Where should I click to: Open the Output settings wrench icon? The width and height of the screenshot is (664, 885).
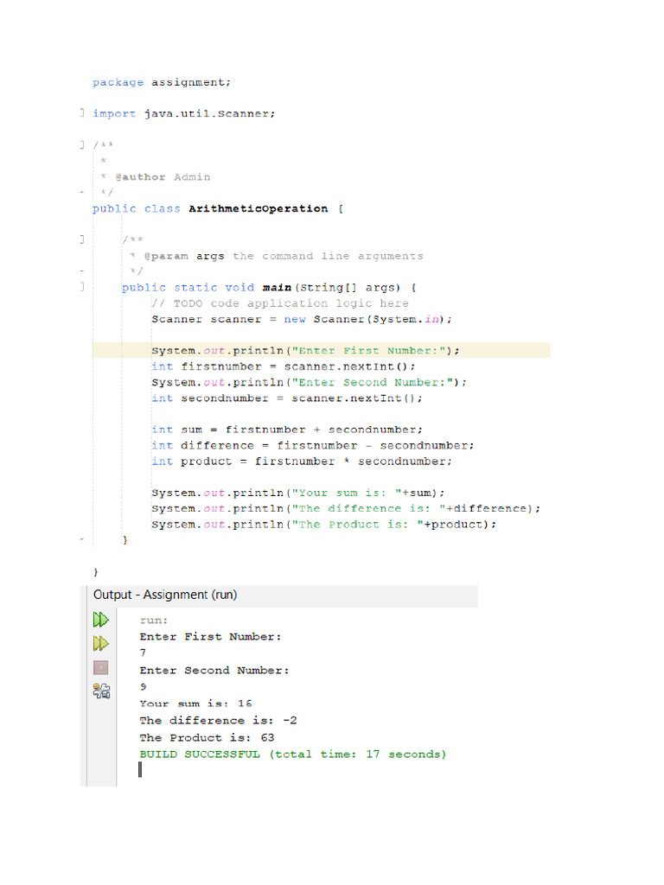pos(102,691)
